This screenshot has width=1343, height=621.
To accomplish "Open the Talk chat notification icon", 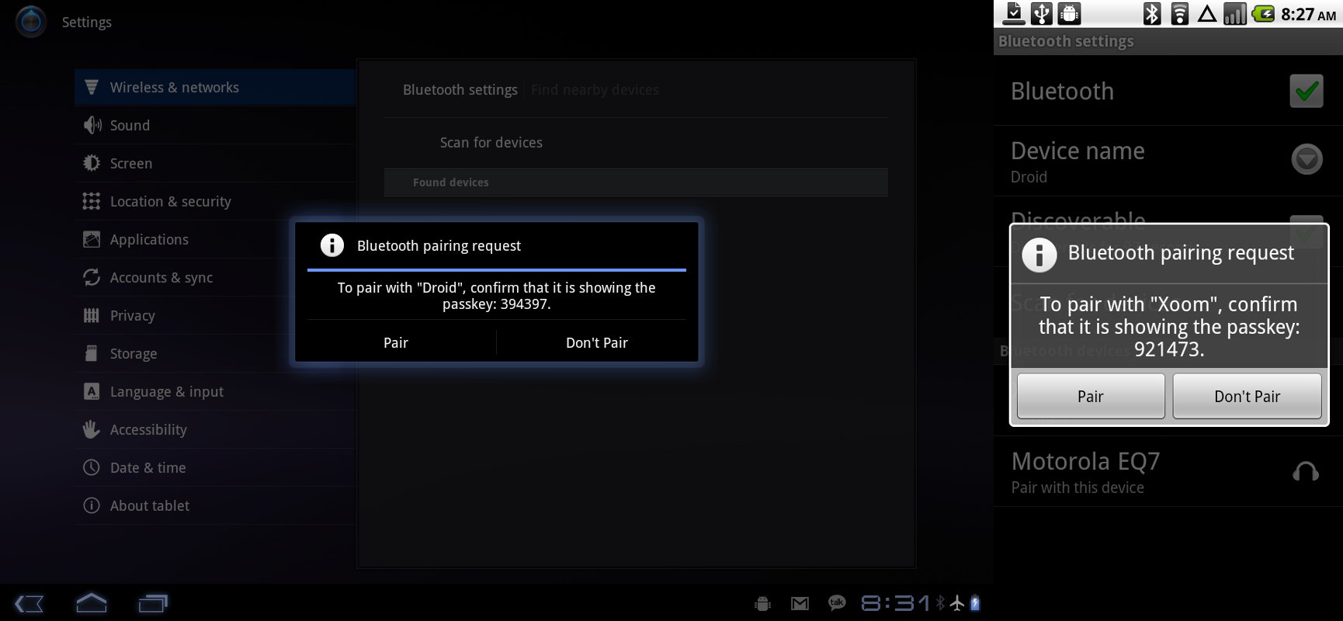I will click(x=836, y=603).
